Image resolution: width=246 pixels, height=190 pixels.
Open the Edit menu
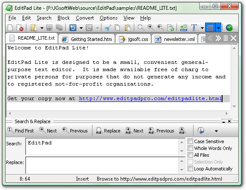coord(26,18)
